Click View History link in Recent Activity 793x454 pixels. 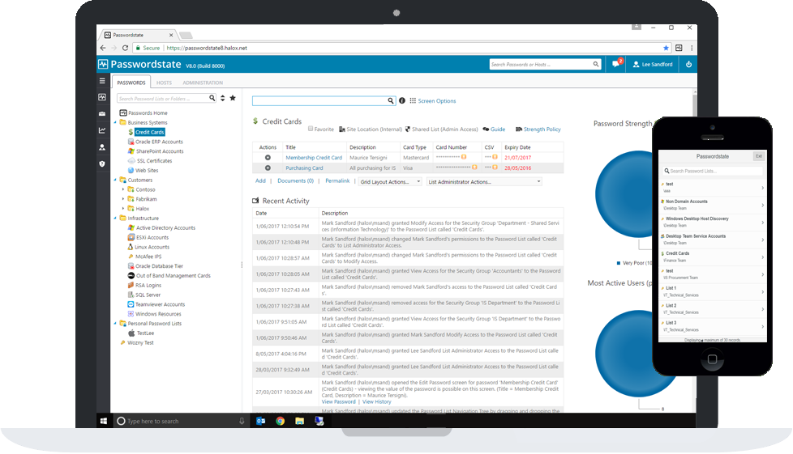click(377, 402)
